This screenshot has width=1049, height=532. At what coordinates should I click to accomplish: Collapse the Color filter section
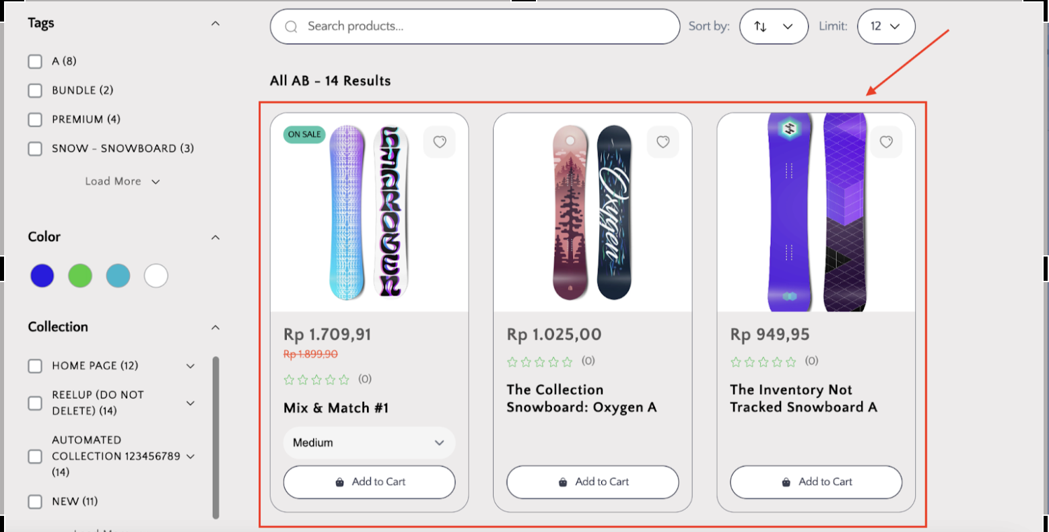[x=215, y=237]
